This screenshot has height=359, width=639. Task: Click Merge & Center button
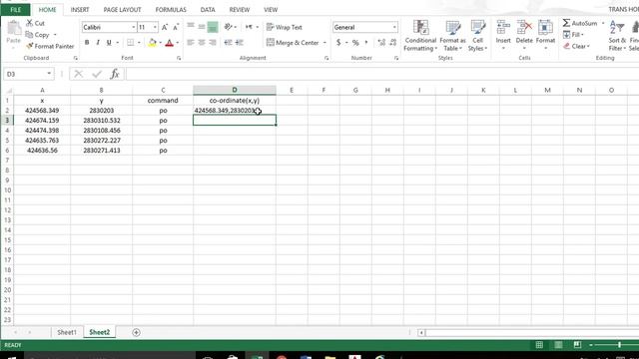tap(293, 42)
